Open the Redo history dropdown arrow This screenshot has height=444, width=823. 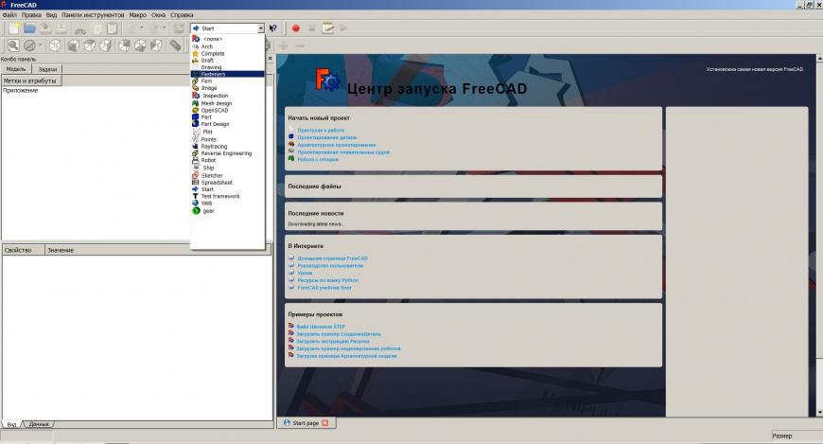click(x=165, y=28)
